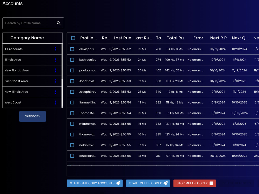The height and width of the screenshot is (194, 259).
Task: Select the East Coast Area category
Action: point(32,81)
